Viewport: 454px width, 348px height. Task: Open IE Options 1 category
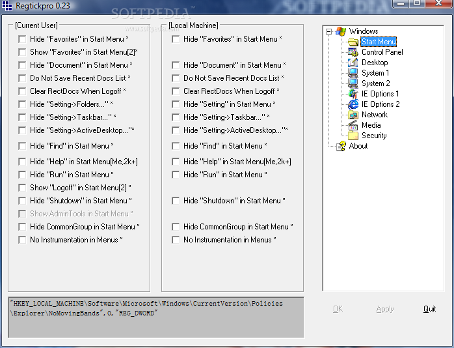click(380, 94)
